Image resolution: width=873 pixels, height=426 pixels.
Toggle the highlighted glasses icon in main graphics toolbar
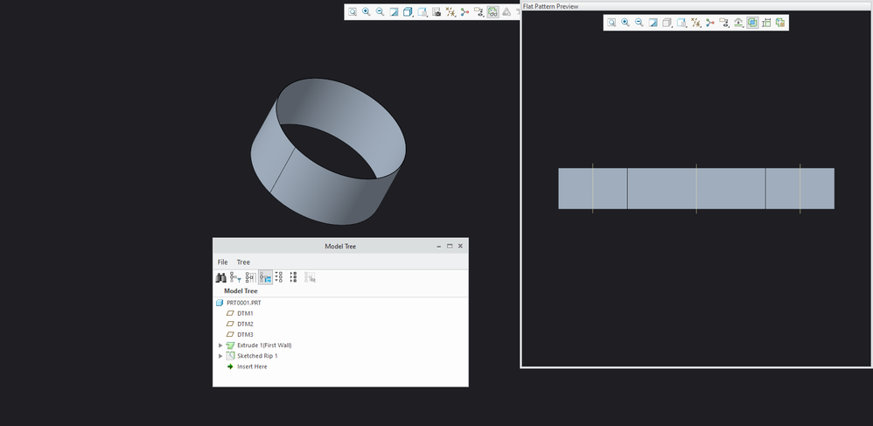(x=492, y=12)
